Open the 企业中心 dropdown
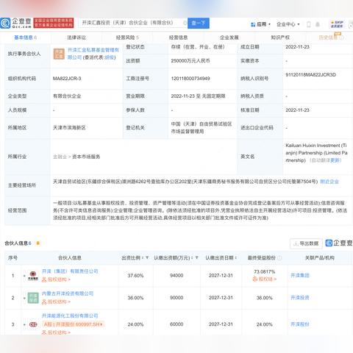 point(288,24)
